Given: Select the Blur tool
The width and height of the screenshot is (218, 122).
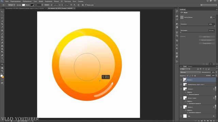Looking at the screenshot, I should coord(2,49).
